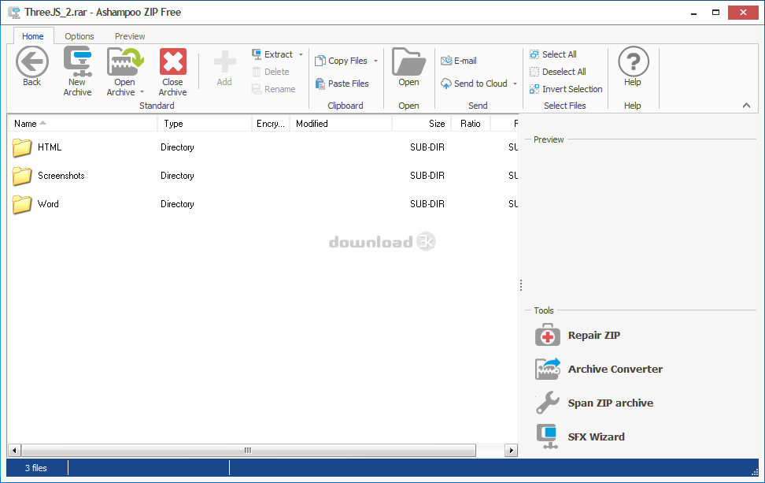
Task: Click the Help question mark icon
Action: click(633, 61)
